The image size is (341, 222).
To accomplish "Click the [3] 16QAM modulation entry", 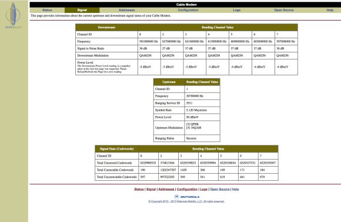I will [193, 128].
